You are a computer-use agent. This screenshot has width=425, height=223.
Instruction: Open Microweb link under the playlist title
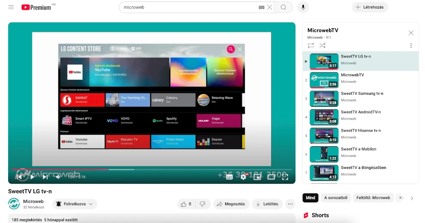315,37
